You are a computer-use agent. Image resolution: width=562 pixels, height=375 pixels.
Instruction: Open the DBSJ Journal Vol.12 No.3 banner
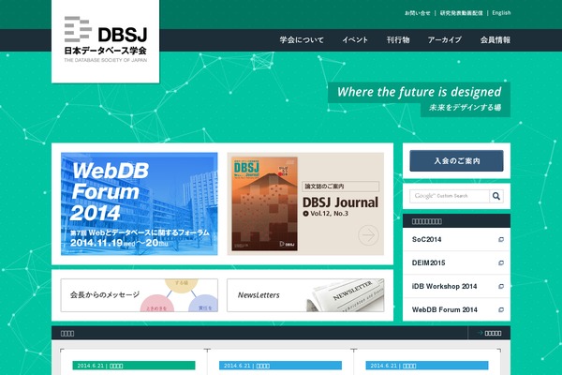click(305, 203)
